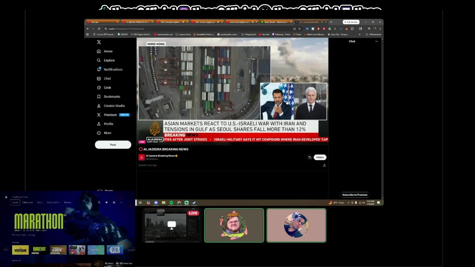Select the Wolverine game tile

click(x=20, y=250)
